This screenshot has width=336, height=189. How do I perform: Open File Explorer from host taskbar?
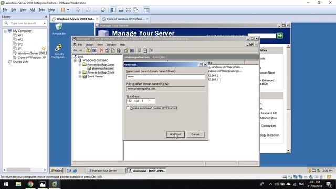point(18,184)
